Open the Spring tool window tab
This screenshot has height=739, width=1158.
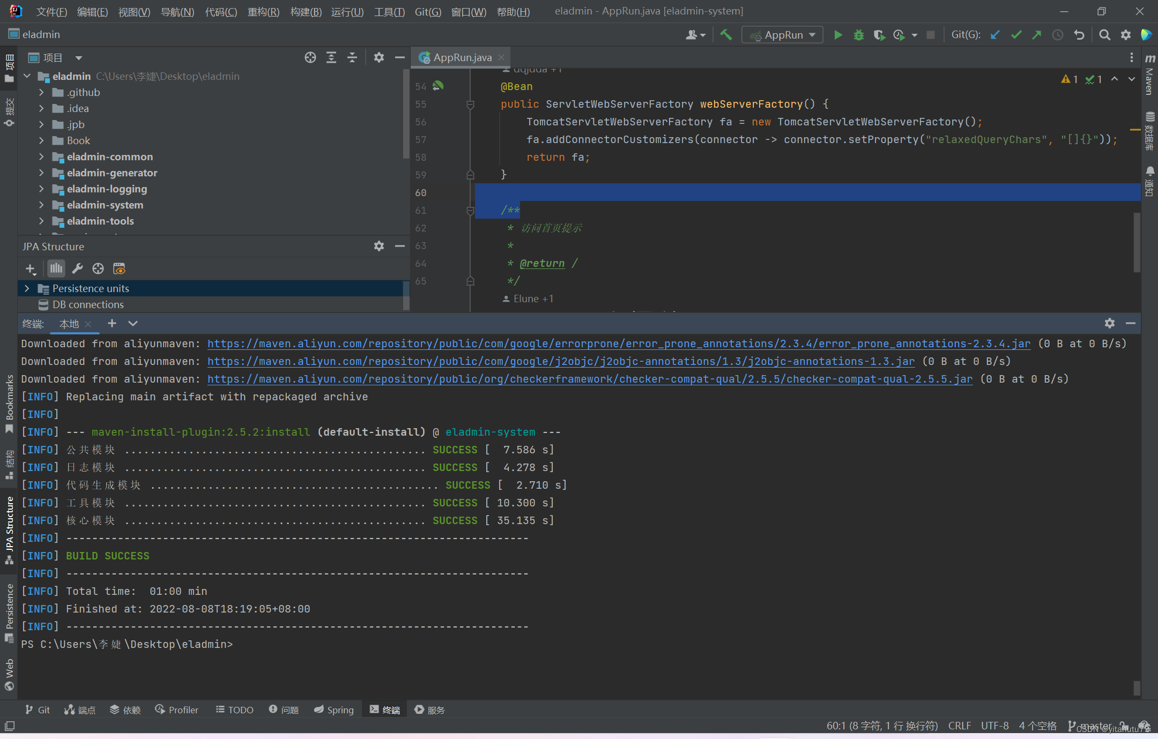point(334,710)
